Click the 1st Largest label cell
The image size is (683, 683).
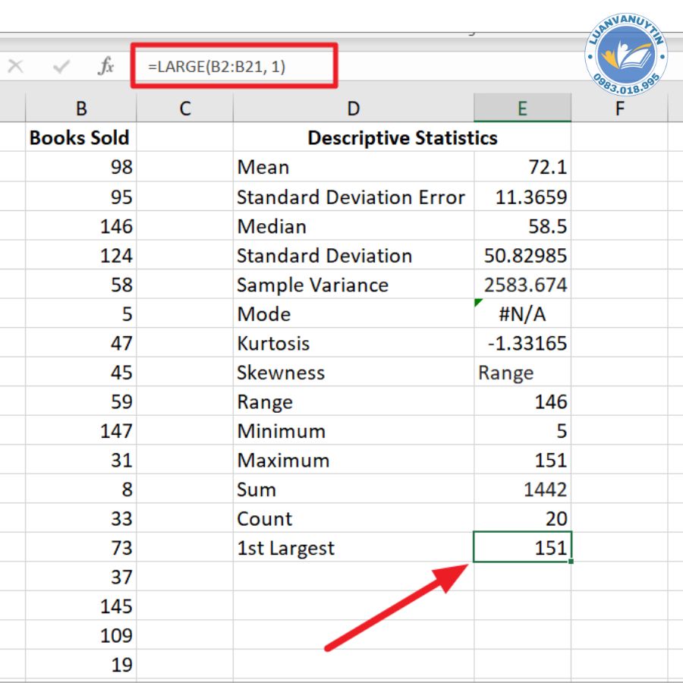pos(353,548)
